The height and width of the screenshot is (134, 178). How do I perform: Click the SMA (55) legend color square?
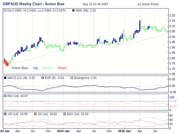coord(73,10)
